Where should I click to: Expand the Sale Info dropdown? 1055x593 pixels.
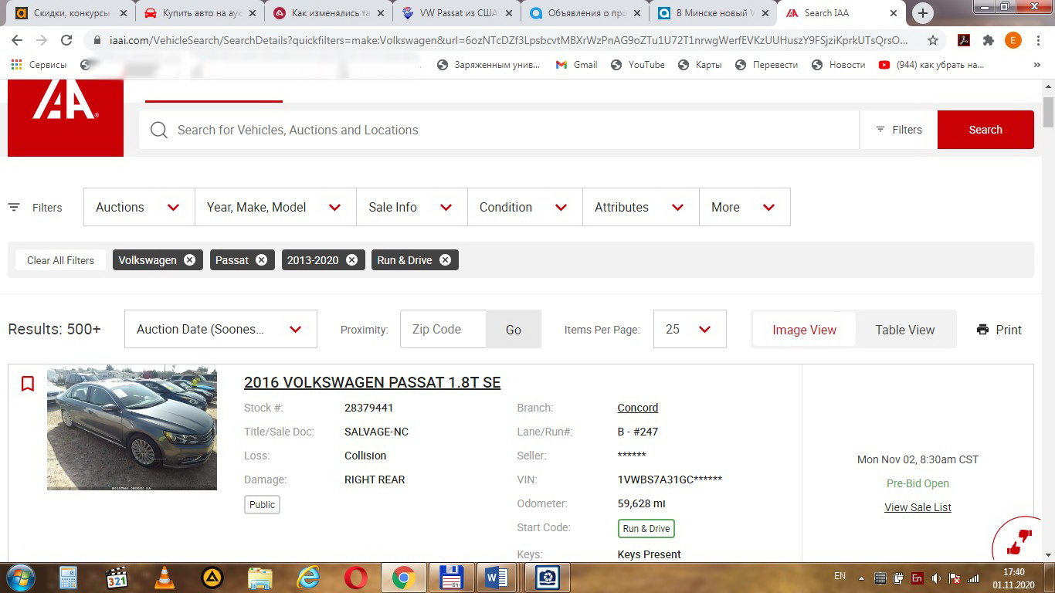pos(412,207)
